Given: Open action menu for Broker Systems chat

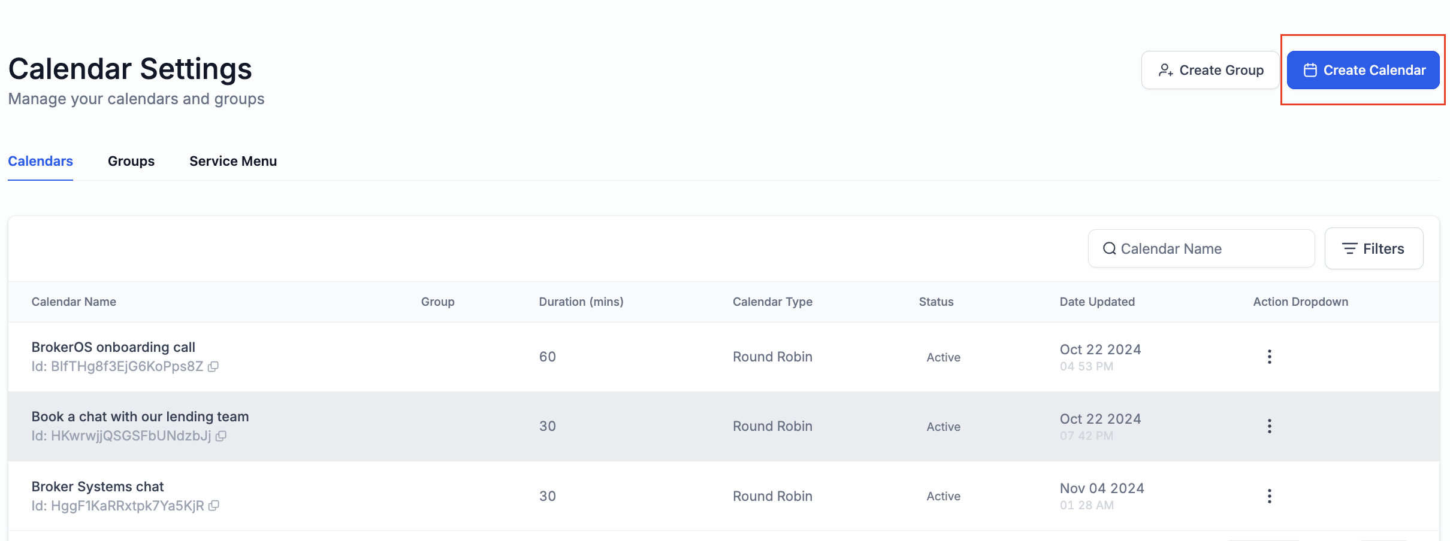Looking at the screenshot, I should (1269, 496).
